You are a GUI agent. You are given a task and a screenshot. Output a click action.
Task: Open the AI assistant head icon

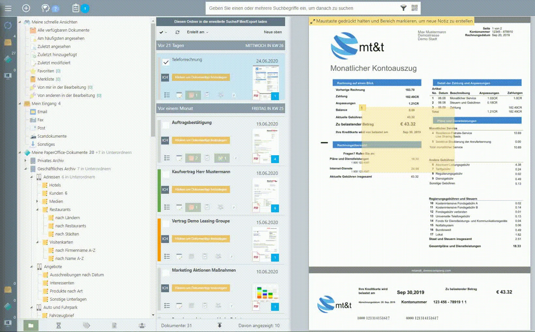(46, 8)
